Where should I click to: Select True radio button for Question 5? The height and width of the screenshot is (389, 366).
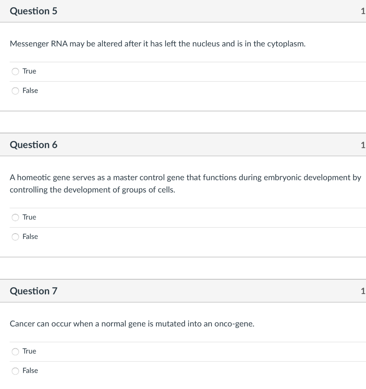tap(15, 71)
